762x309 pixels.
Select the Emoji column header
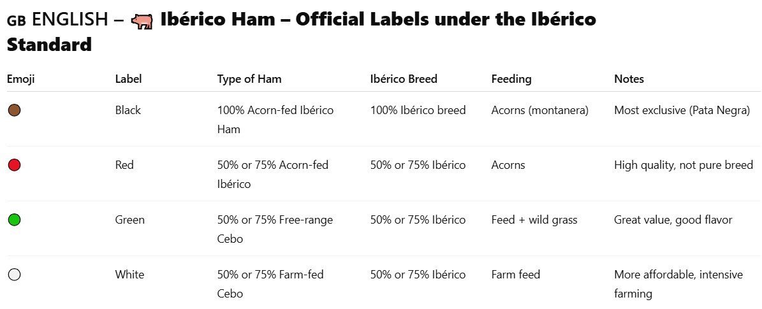pos(21,79)
